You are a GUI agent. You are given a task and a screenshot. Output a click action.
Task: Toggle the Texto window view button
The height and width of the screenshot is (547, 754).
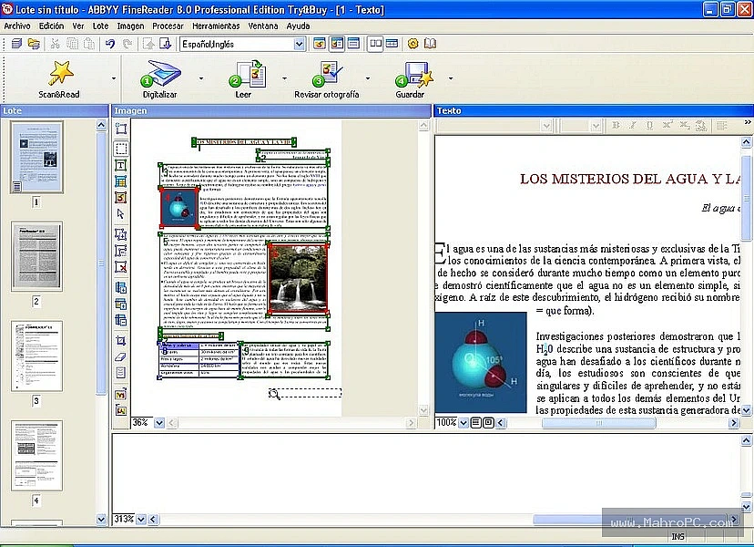(354, 44)
